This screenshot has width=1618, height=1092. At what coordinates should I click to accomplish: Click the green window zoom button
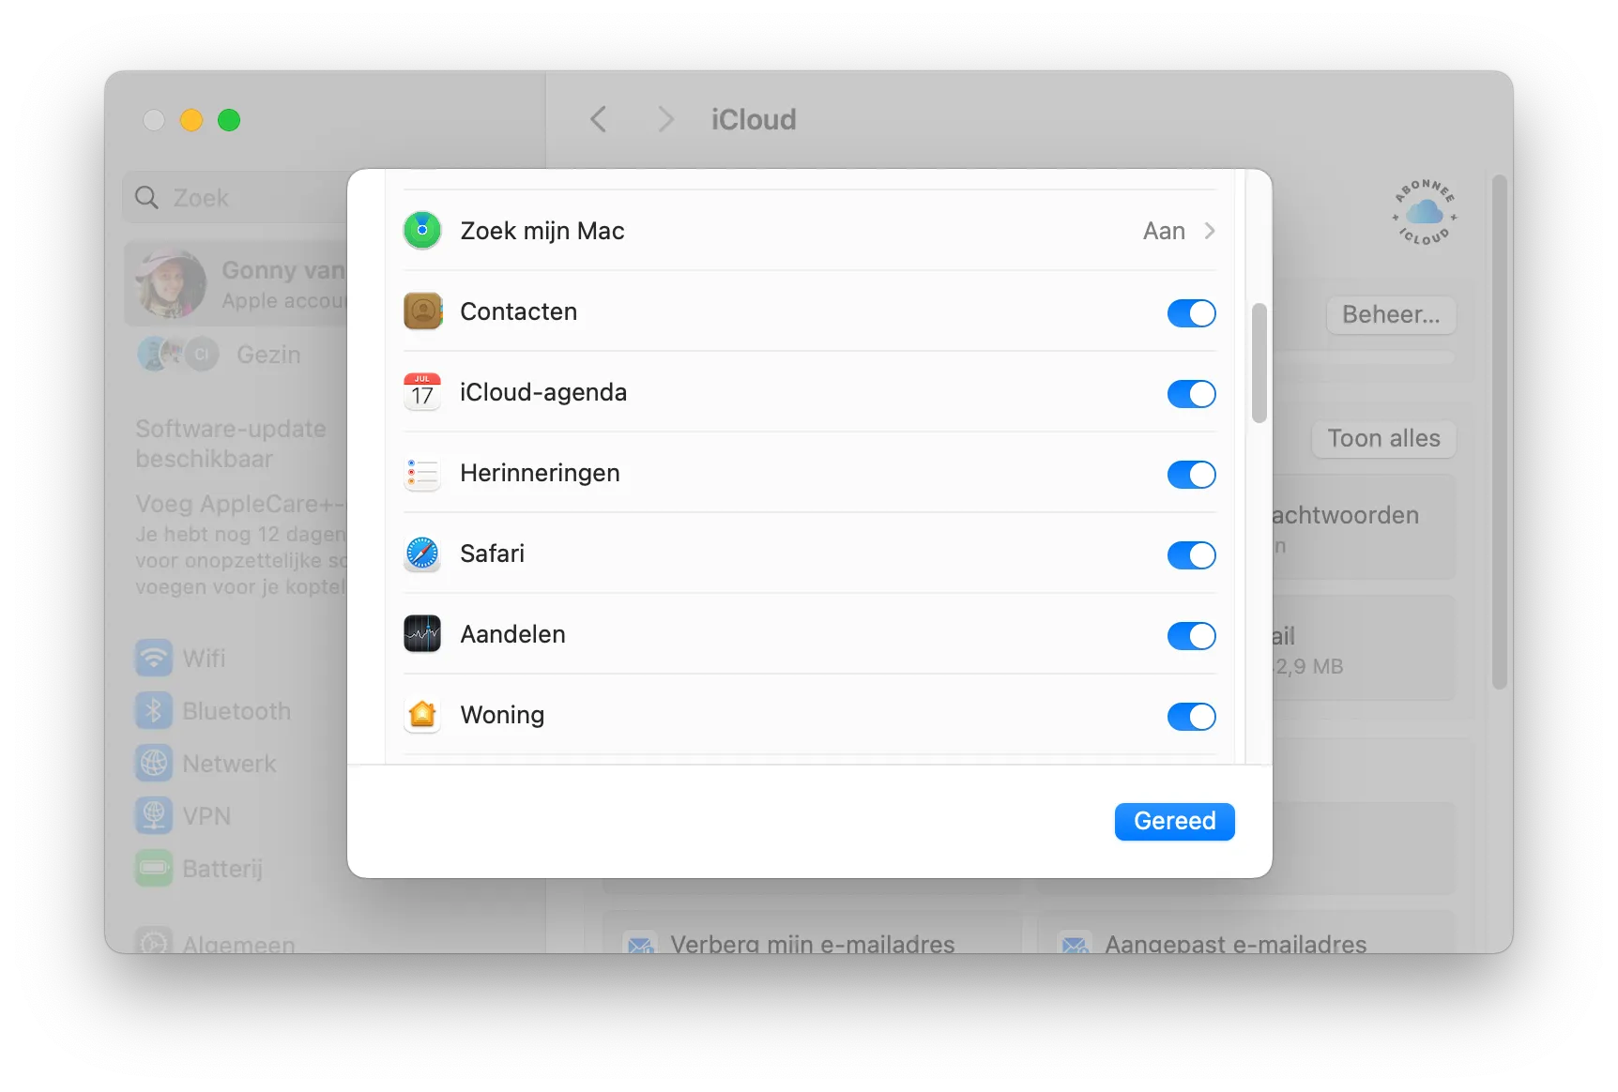click(229, 120)
